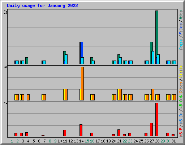
Task: Click the day "13" axis label
Action: (76, 141)
